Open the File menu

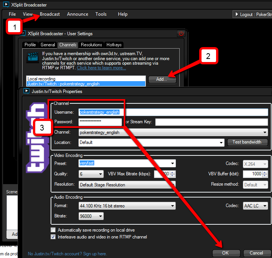pyautogui.click(x=12, y=14)
